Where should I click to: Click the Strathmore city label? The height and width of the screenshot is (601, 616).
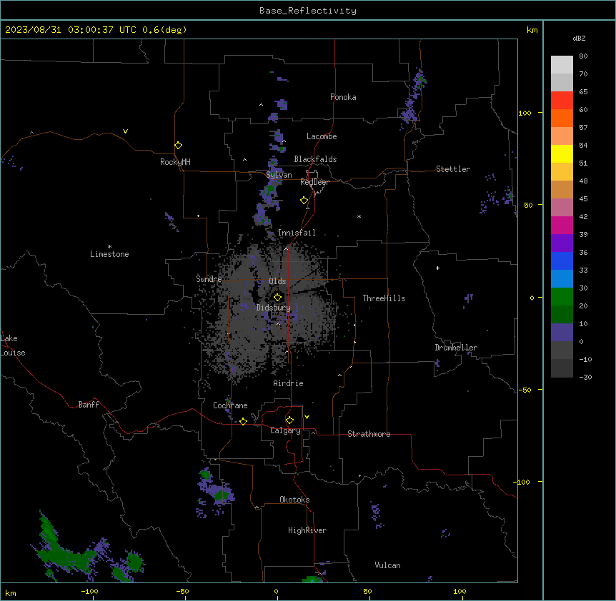tap(369, 434)
